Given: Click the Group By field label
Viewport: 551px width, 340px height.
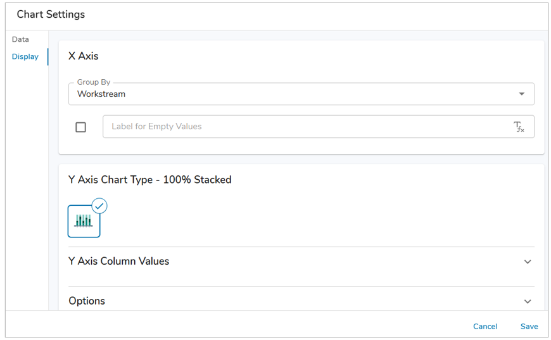Looking at the screenshot, I should point(94,82).
